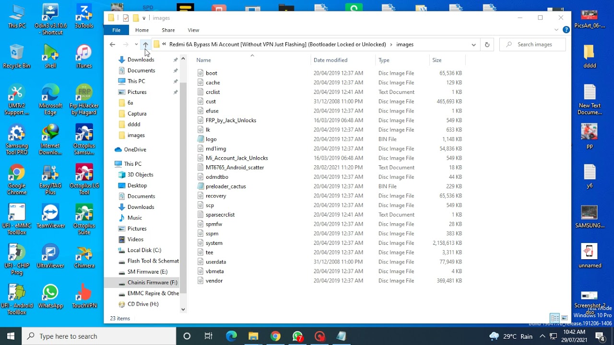Click the Back navigation arrow
614x345 pixels.
click(112, 45)
